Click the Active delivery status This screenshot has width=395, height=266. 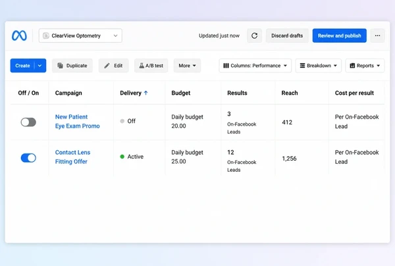[x=132, y=157]
